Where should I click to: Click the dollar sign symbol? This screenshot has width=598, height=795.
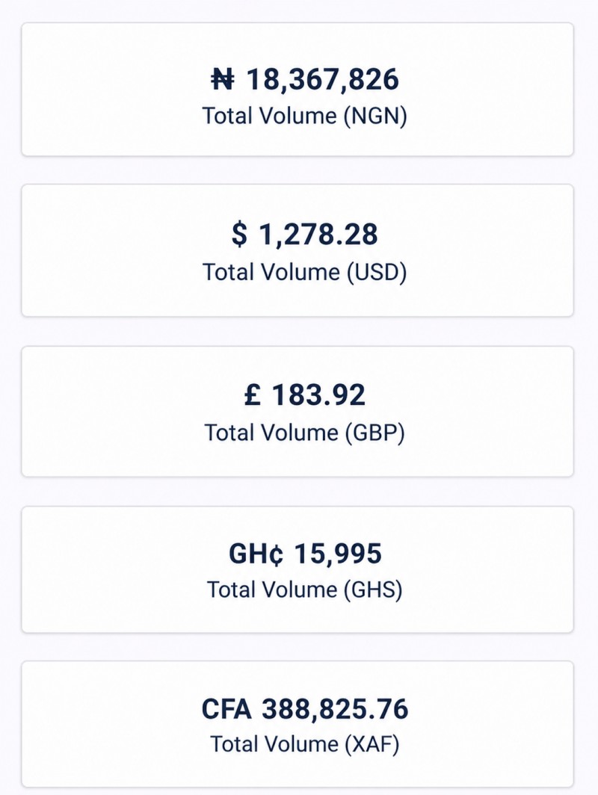pyautogui.click(x=239, y=235)
